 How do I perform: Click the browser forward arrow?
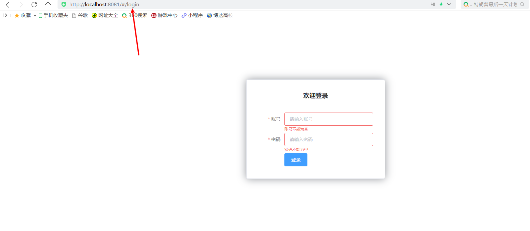tap(21, 5)
